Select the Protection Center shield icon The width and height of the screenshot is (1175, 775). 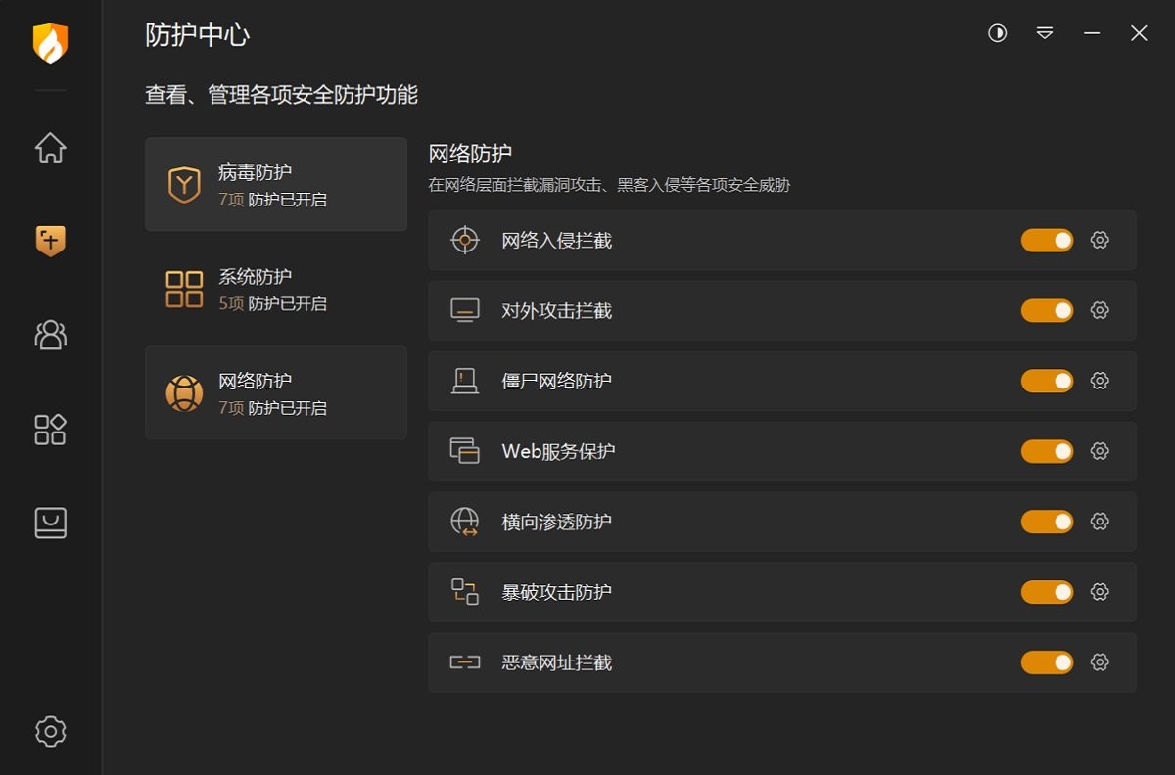click(50, 240)
